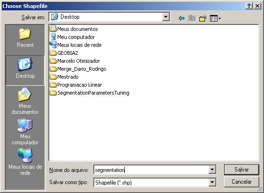Expand the Salvar como tipo dropdown arrow
The height and width of the screenshot is (193, 264).
point(212,182)
